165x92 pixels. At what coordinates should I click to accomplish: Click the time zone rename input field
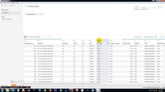tap(102, 43)
